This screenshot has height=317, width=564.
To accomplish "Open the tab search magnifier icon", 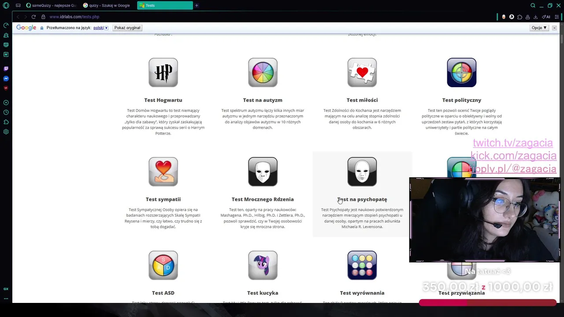I will pos(533,6).
